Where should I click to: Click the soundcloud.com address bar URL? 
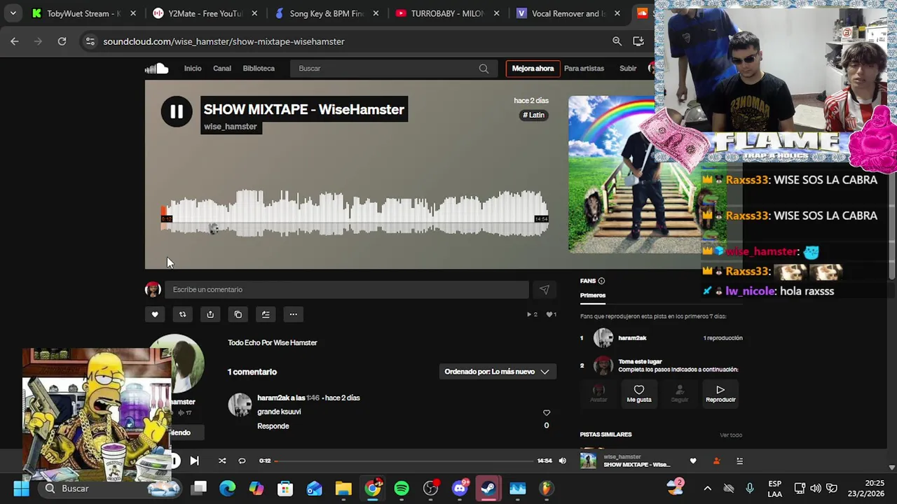coord(224,41)
